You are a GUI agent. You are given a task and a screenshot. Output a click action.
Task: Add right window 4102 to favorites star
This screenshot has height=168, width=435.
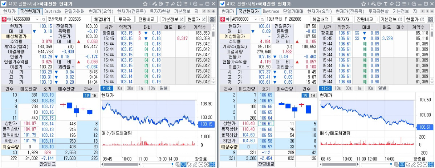click(364, 4)
